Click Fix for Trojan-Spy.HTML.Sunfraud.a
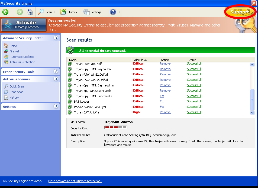The height and width of the screenshot is (188, 258). point(162,96)
